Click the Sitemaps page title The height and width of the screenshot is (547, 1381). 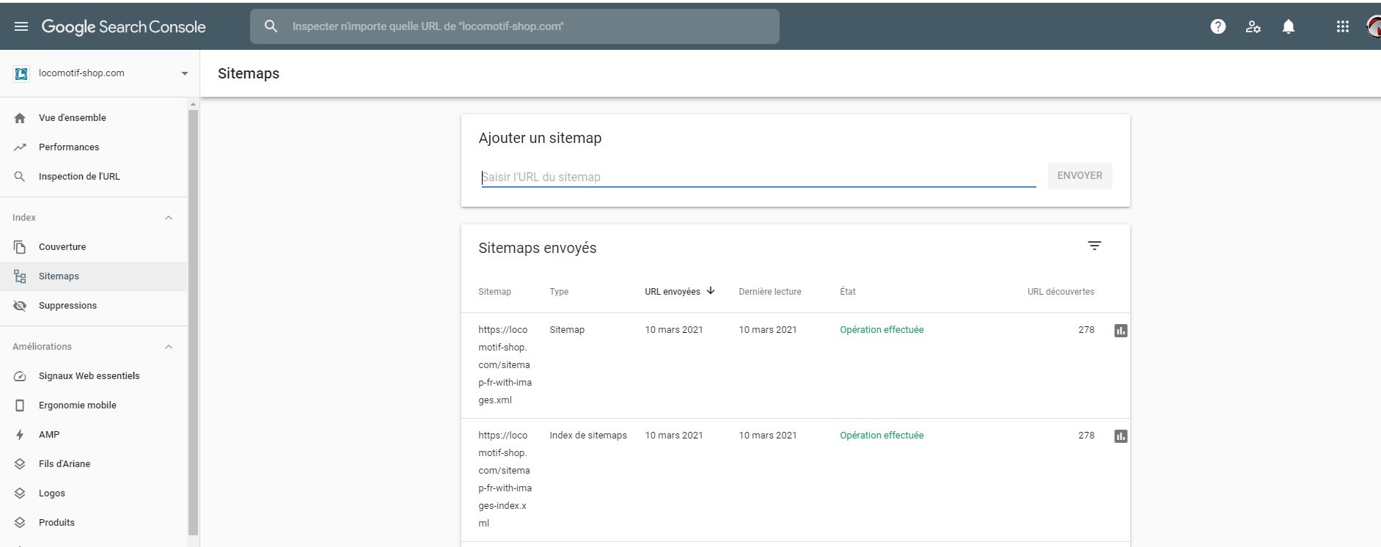point(249,73)
